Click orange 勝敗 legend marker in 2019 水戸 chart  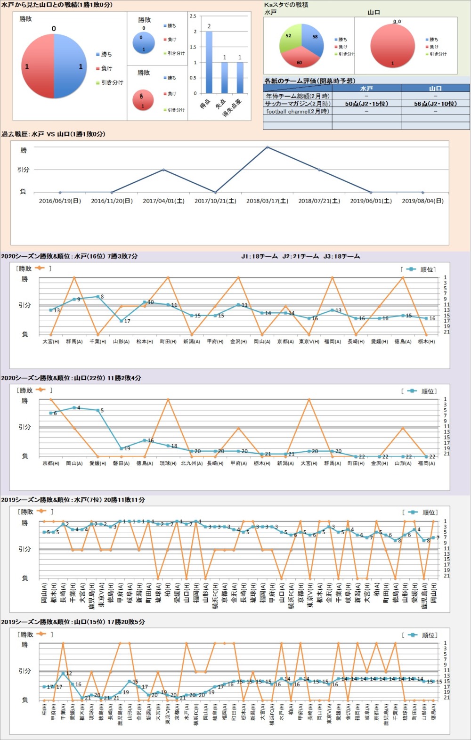coord(41,511)
